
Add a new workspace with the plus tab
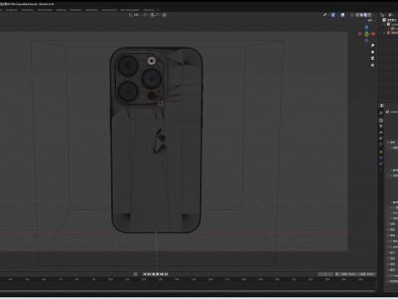tap(158, 10)
